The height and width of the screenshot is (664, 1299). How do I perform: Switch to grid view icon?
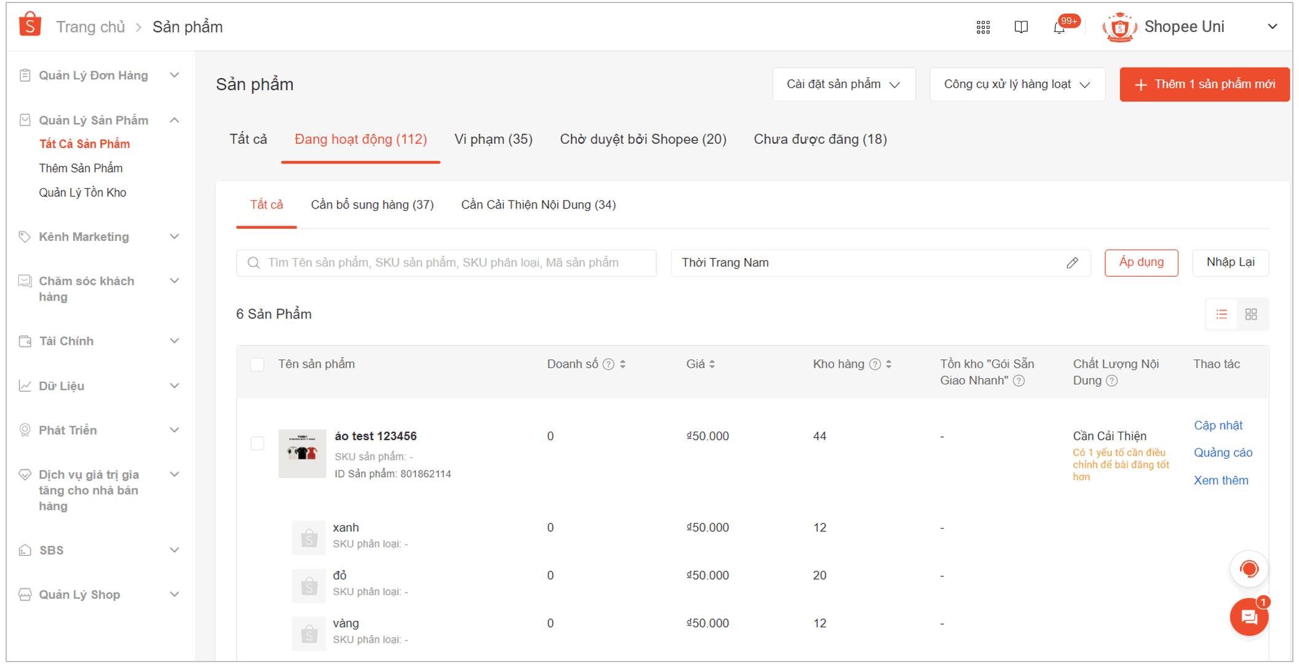pos(1251,314)
